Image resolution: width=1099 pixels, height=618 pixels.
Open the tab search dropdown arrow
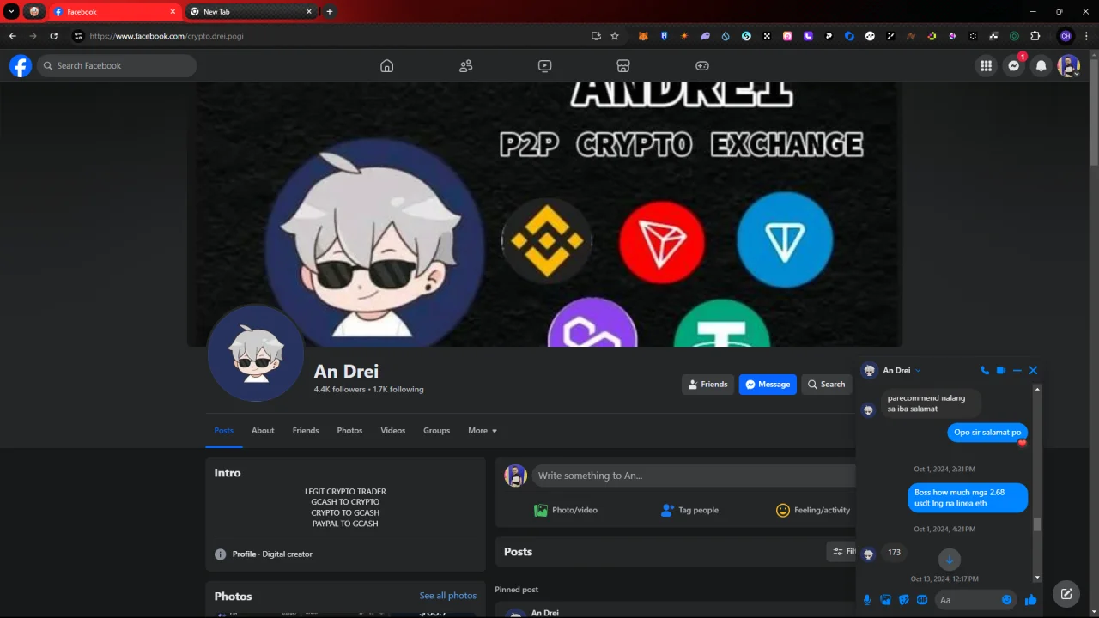click(x=12, y=11)
